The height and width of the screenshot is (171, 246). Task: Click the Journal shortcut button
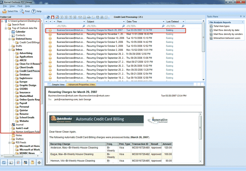tap(25, 163)
